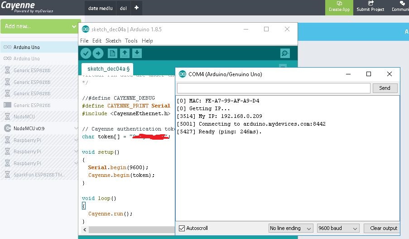Click Submit Project icon in Cayenne header
Viewport: 409px width, 239px height.
point(371,3)
